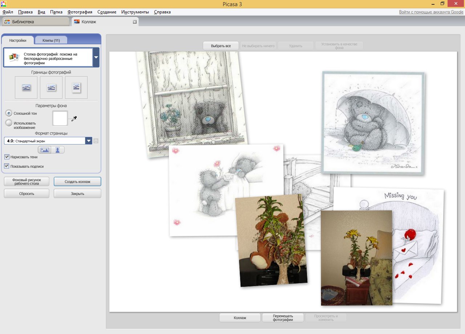
Task: Click the Просмотреть и изменить button
Action: click(x=326, y=318)
